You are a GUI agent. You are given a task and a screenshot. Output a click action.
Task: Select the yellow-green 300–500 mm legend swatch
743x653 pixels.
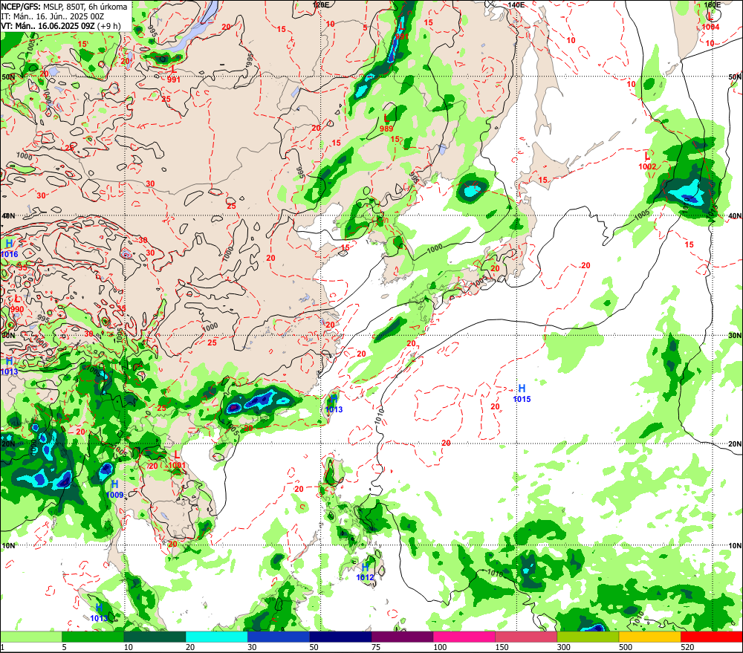[588, 637]
